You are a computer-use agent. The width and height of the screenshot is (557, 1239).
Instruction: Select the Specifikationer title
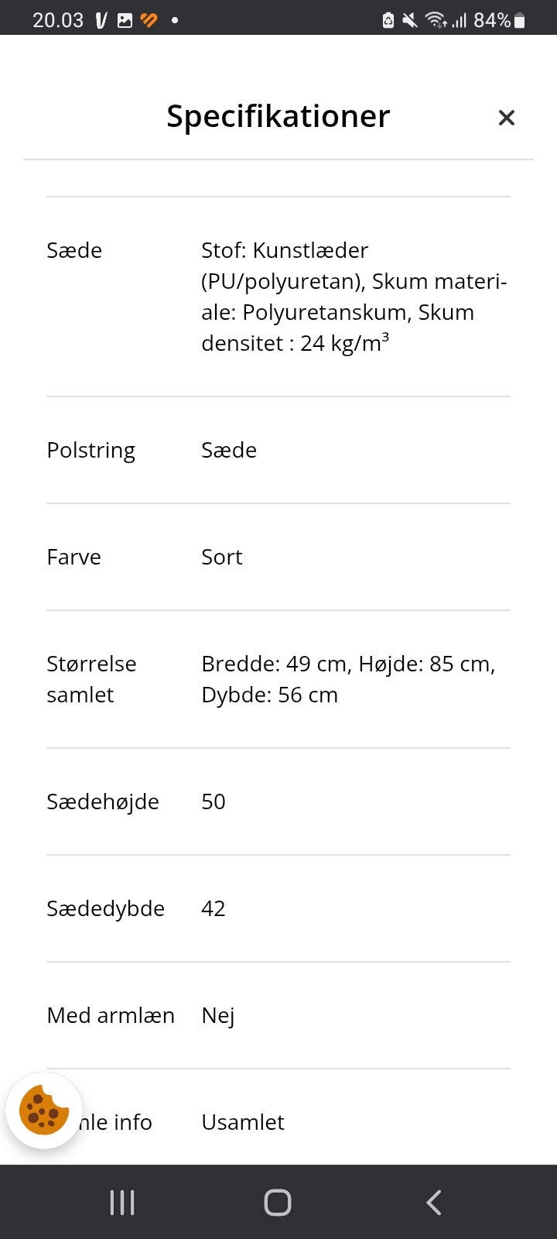(277, 116)
